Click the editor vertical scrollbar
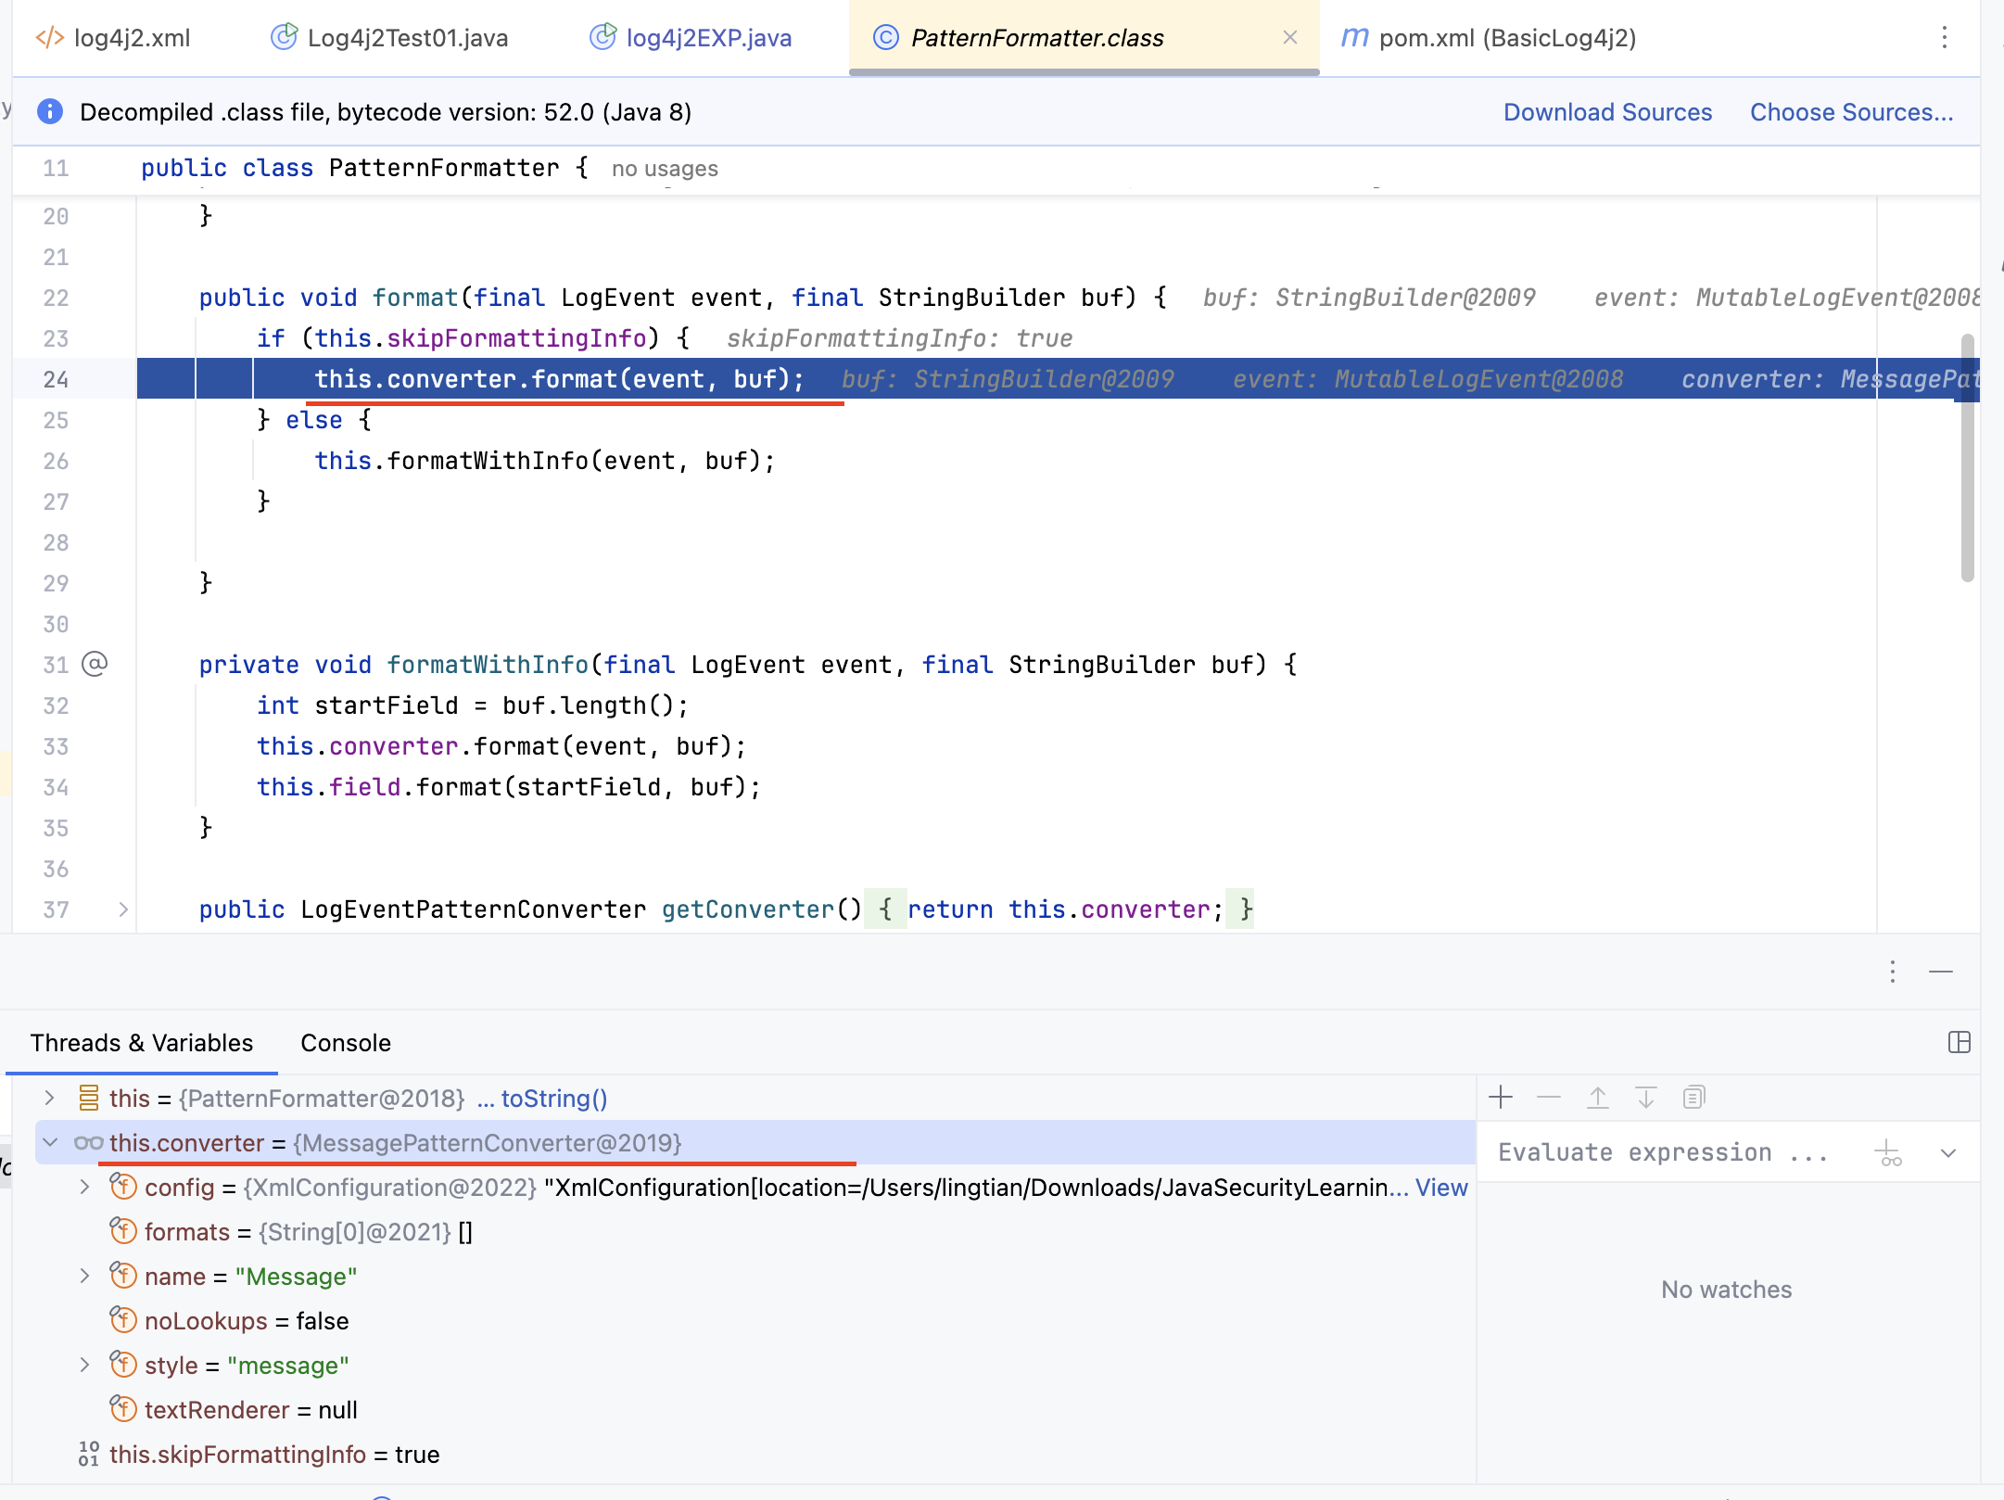This screenshot has height=1500, width=2004. pos(1967,459)
